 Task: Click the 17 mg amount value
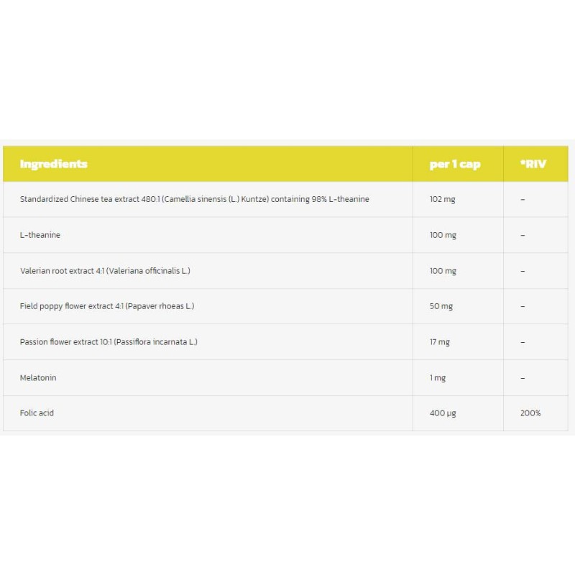440,342
